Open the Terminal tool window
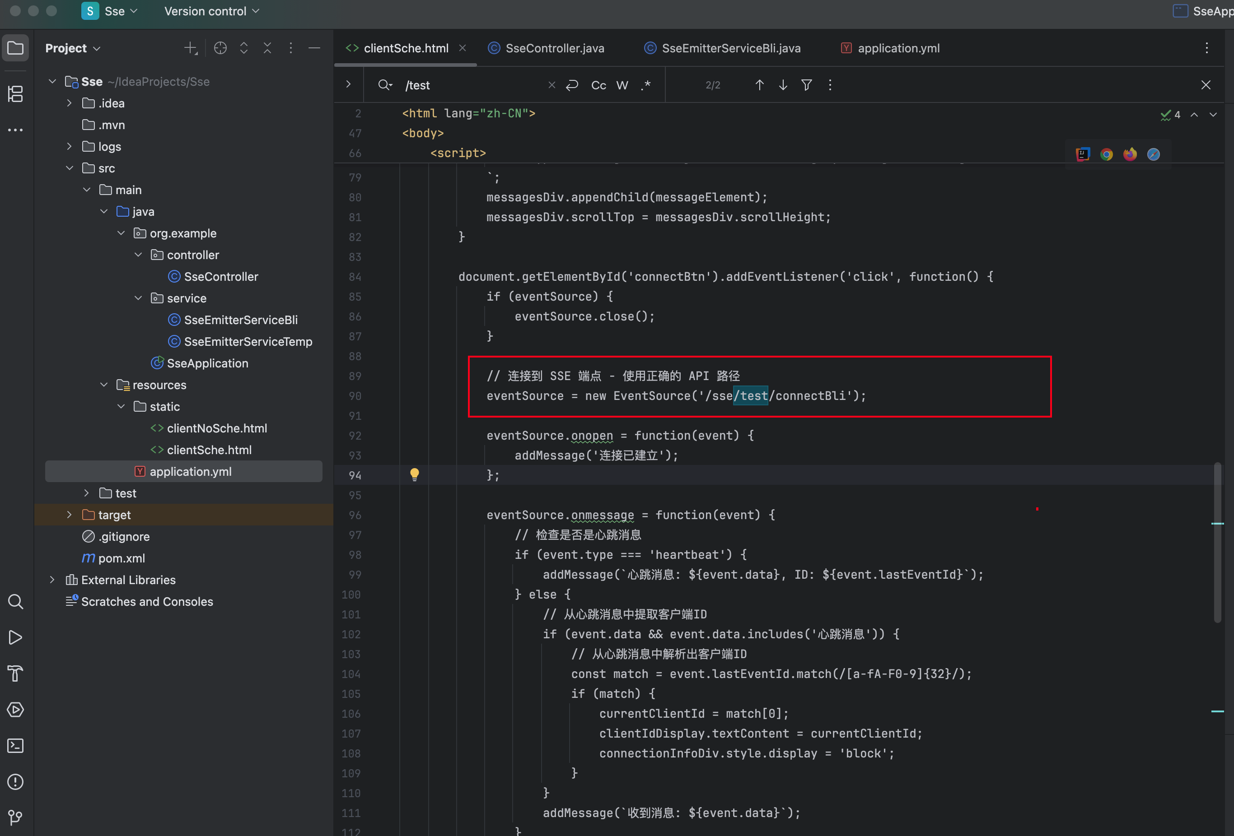 tap(15, 746)
